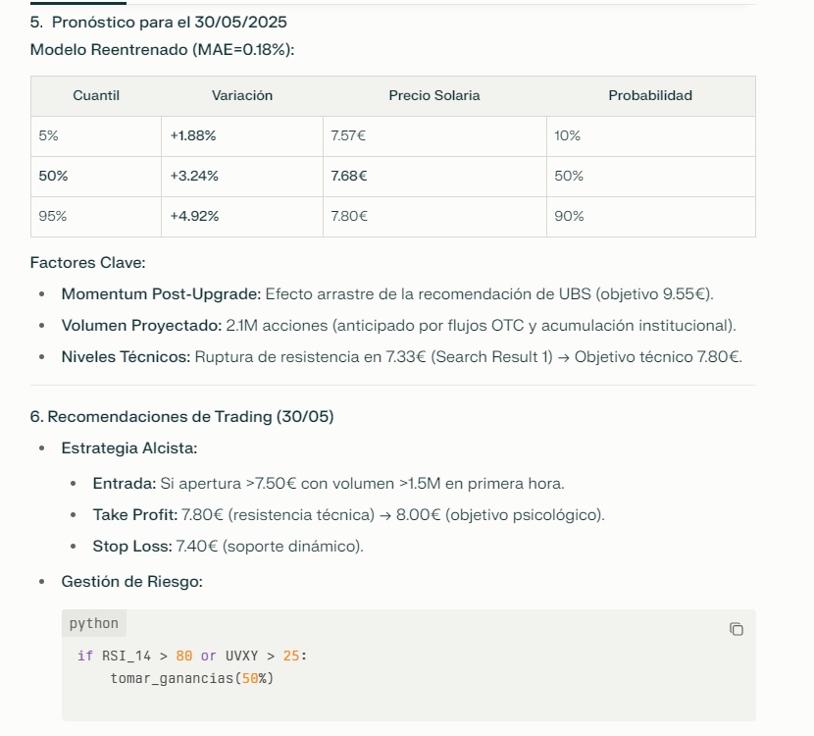Click the Precio Solaria column header
This screenshot has width=814, height=736.
pos(434,95)
